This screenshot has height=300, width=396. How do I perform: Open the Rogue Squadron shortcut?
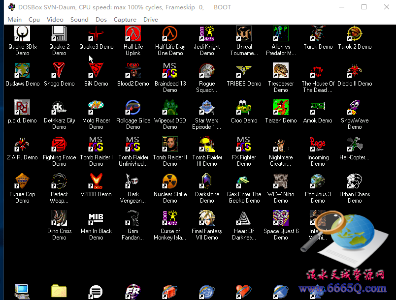point(207,70)
